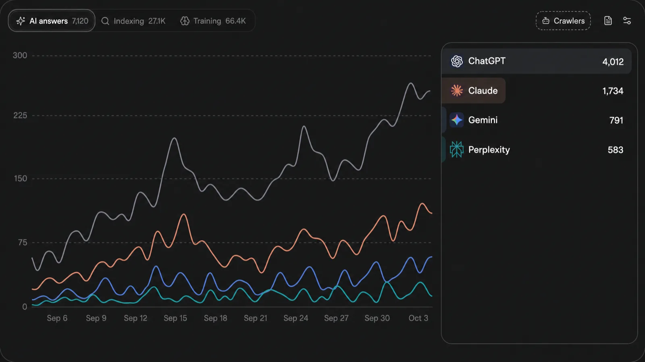Click the 225 y-axis label

[20, 116]
